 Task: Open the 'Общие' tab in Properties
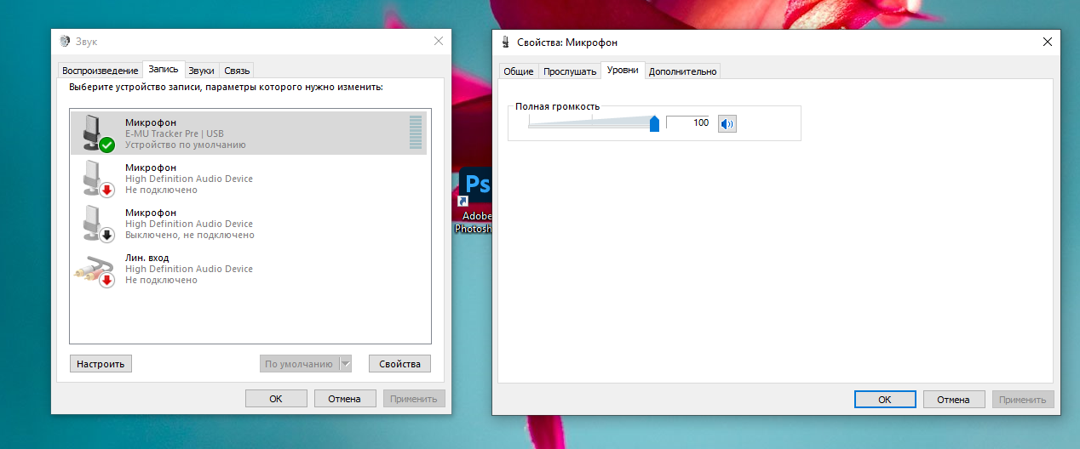(519, 71)
